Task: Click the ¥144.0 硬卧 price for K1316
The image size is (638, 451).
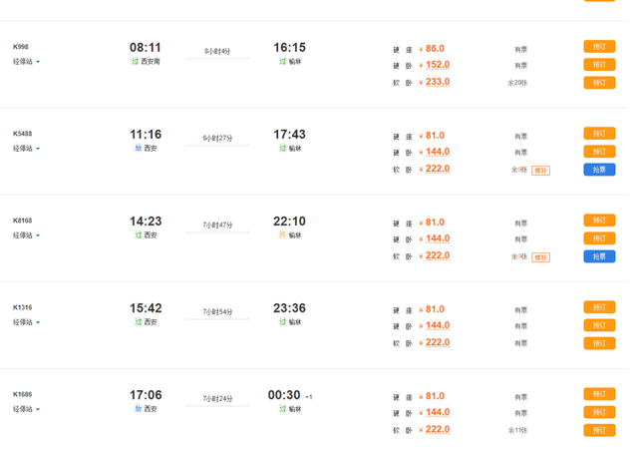Action: pyautogui.click(x=437, y=325)
